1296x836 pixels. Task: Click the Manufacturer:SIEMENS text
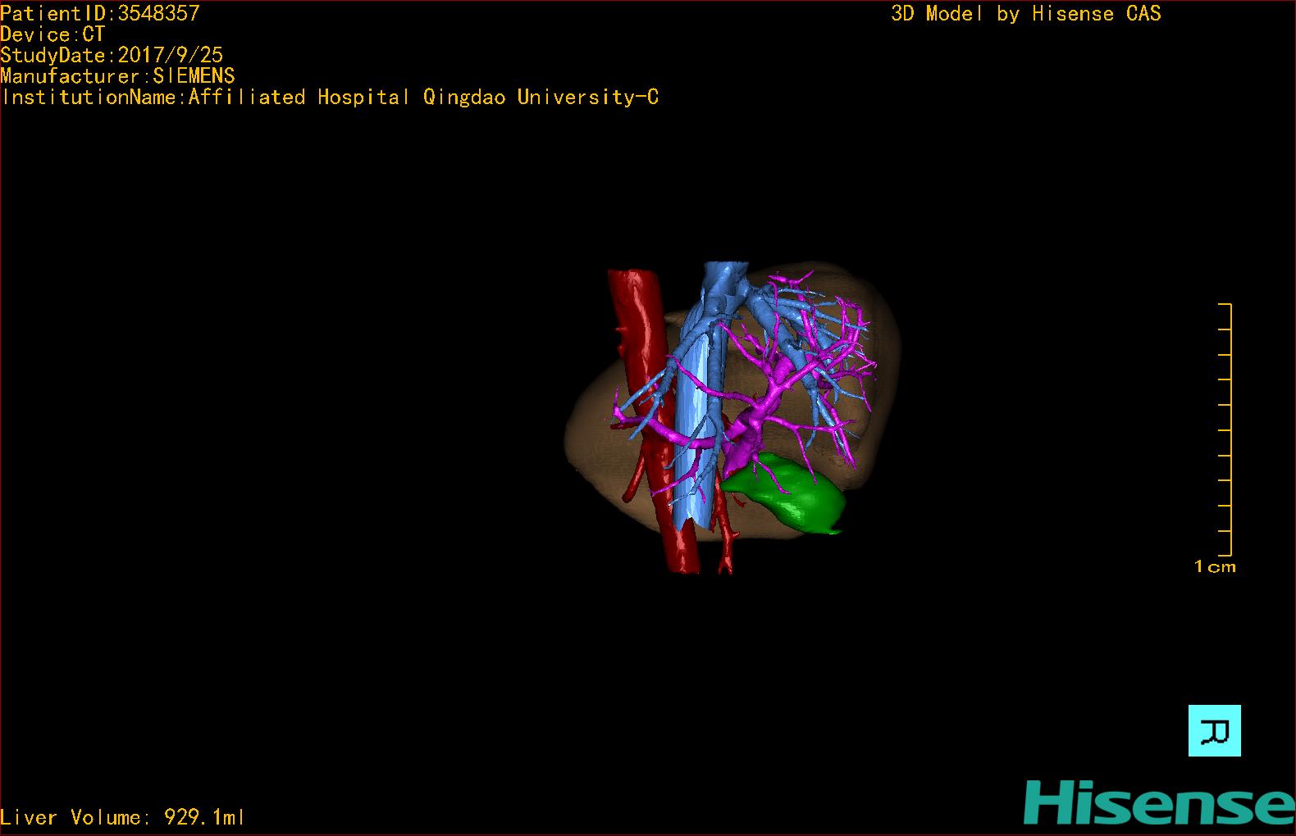[117, 76]
